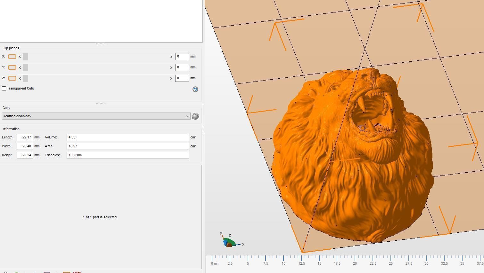Click the right arrow of Y clip slider

(x=171, y=67)
